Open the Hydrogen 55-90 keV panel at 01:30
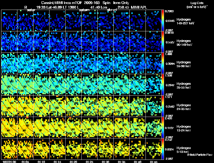 tap(105, 63)
